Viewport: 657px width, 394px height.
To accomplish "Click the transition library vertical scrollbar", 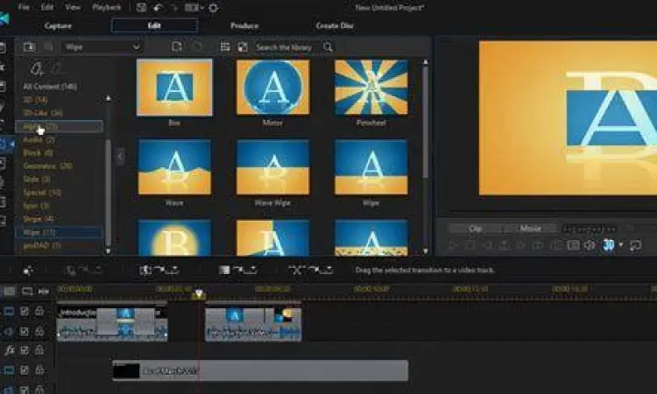I will (x=425, y=122).
